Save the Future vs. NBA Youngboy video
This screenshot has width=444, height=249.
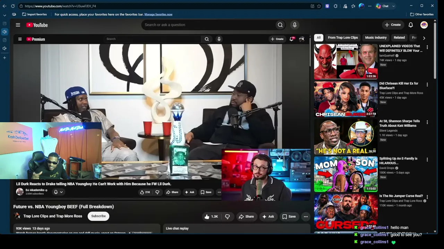[289, 216]
